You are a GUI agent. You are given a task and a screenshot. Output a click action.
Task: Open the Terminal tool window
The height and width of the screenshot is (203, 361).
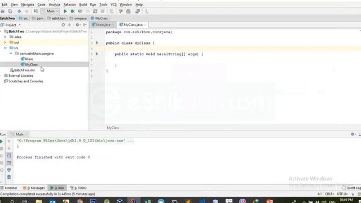click(x=9, y=188)
